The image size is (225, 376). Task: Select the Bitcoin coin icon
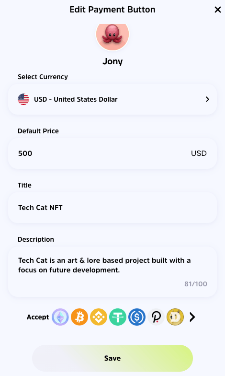[x=79, y=317]
